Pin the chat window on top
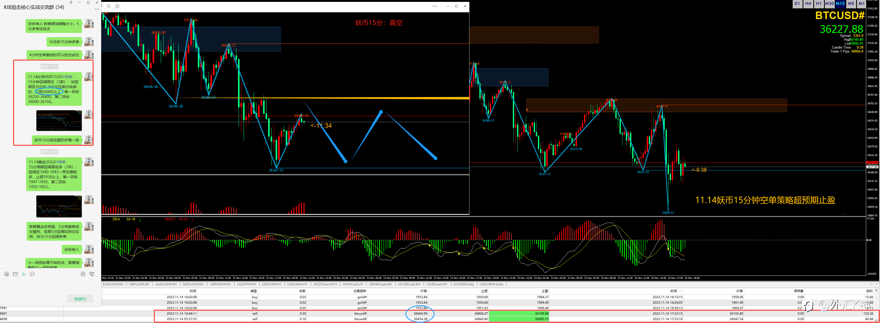Screen dimensions: 880x323 [x=71, y=2]
